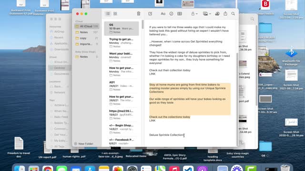Open App Store from the Dock
Screen dimensions: 305x171
click(90, 169)
